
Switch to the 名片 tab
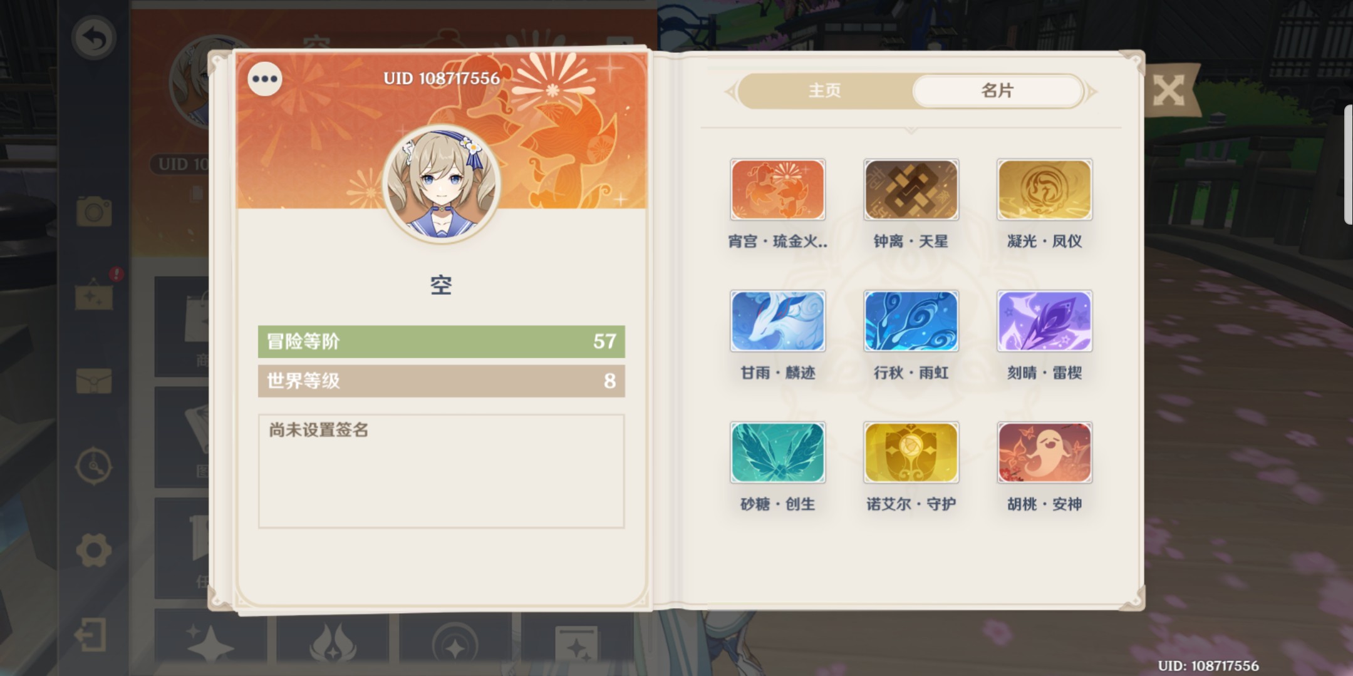(997, 91)
